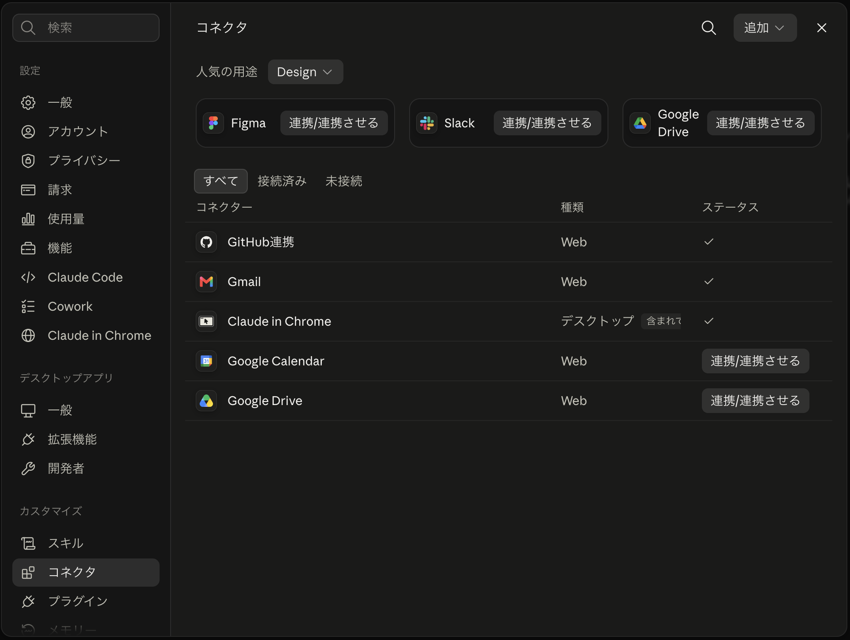The height and width of the screenshot is (640, 850).
Task: Click the Cowork checklist icon
Action: [x=28, y=306]
